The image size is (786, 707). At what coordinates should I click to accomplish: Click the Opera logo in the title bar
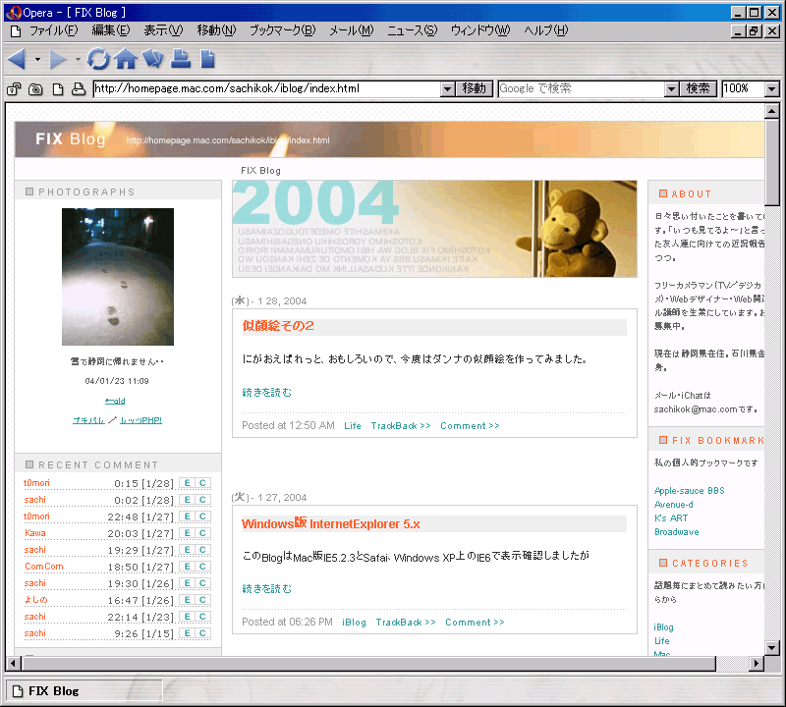coord(14,13)
